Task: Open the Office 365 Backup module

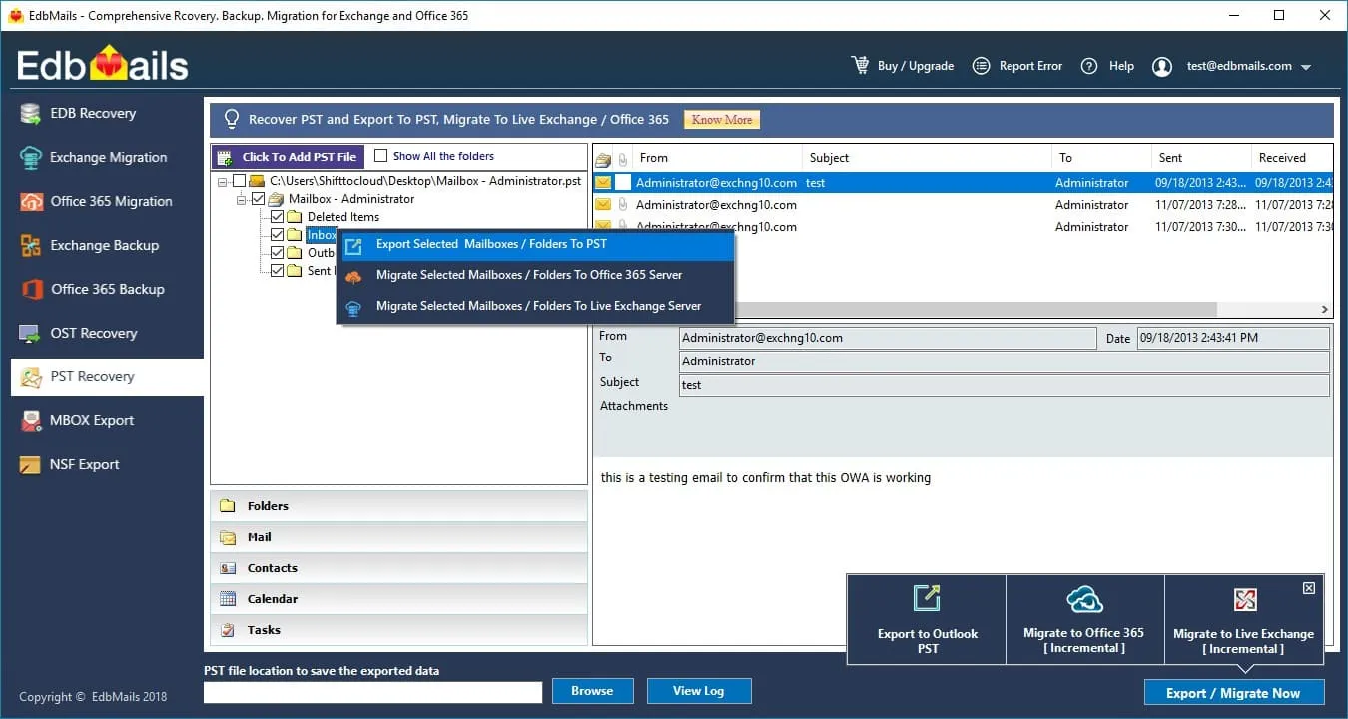Action: click(x=105, y=289)
